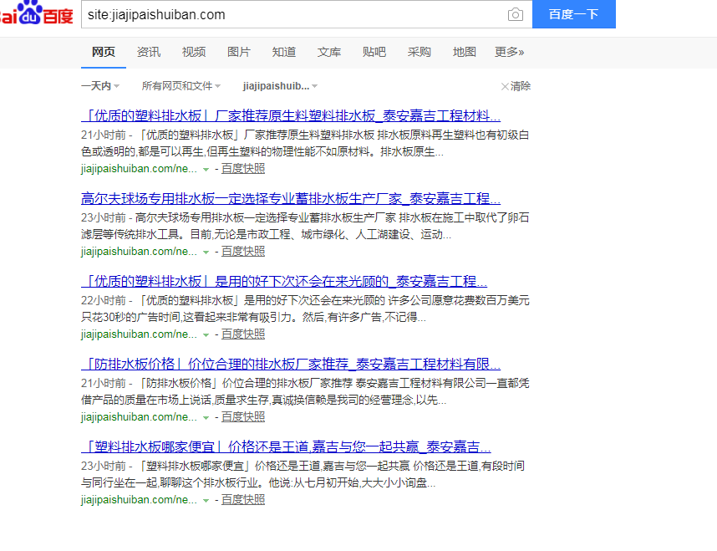Open the 视频 tab
The image size is (717, 551).
click(x=194, y=52)
